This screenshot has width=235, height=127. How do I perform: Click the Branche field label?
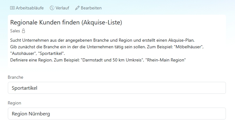click(16, 77)
